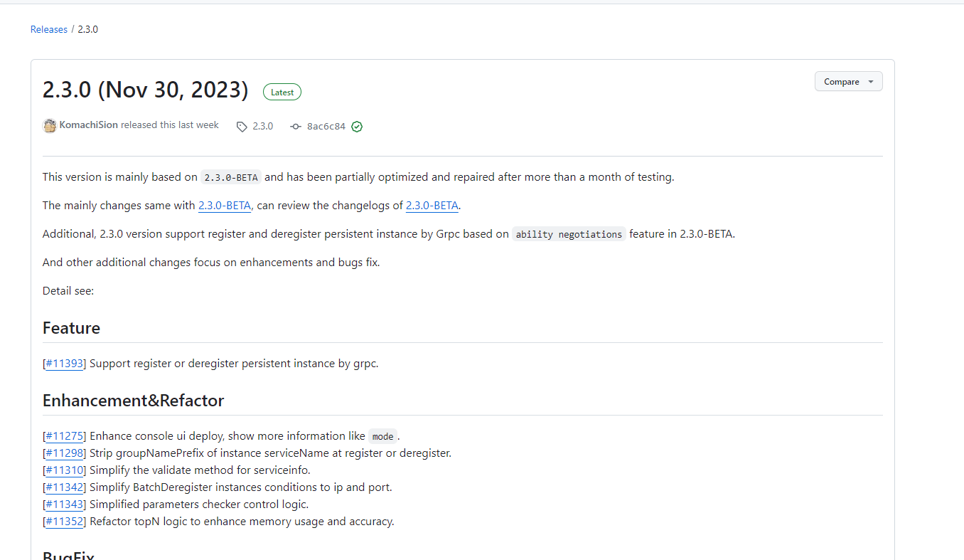Open the 2.3.0-BETA changelogs link

click(432, 206)
